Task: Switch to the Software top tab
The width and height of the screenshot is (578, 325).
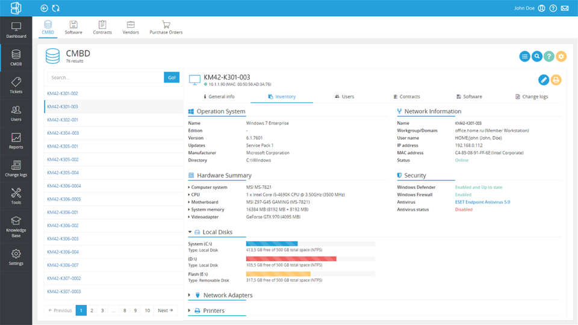Action: [x=73, y=28]
